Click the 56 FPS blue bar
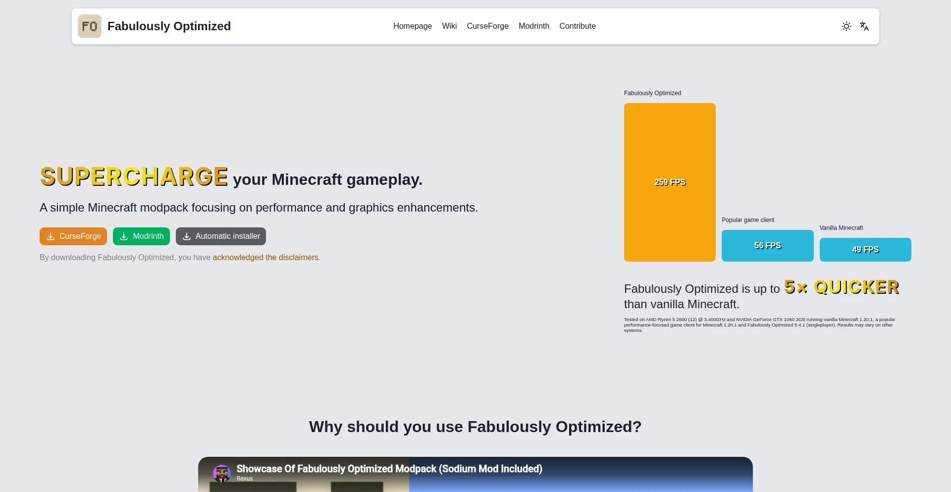This screenshot has width=951, height=492. (x=768, y=246)
